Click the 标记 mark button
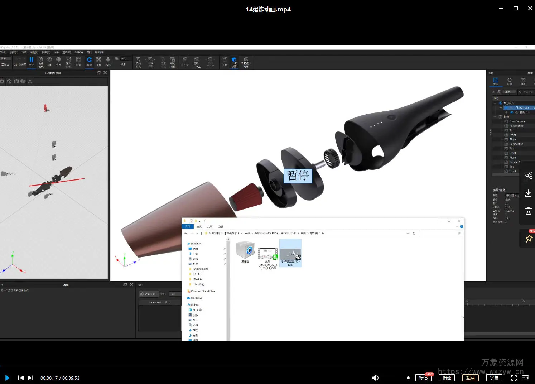 click(x=423, y=378)
